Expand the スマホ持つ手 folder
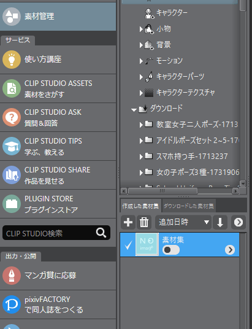 click(141, 157)
